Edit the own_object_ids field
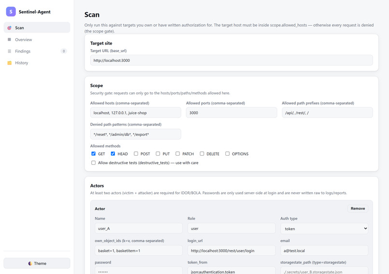This screenshot has height=274, width=389. [139, 251]
